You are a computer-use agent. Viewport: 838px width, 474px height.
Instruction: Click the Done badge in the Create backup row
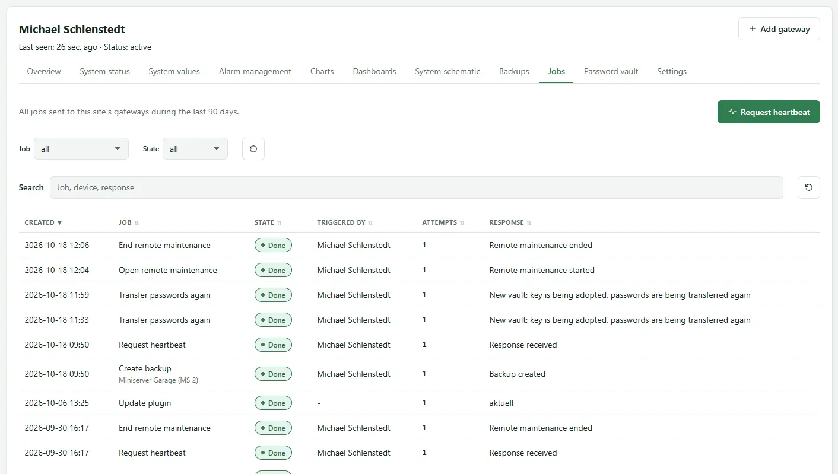click(x=273, y=374)
